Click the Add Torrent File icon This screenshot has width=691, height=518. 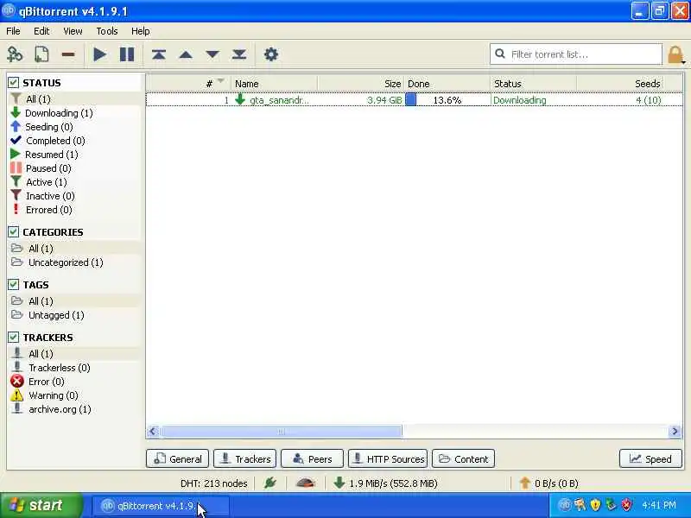click(41, 54)
